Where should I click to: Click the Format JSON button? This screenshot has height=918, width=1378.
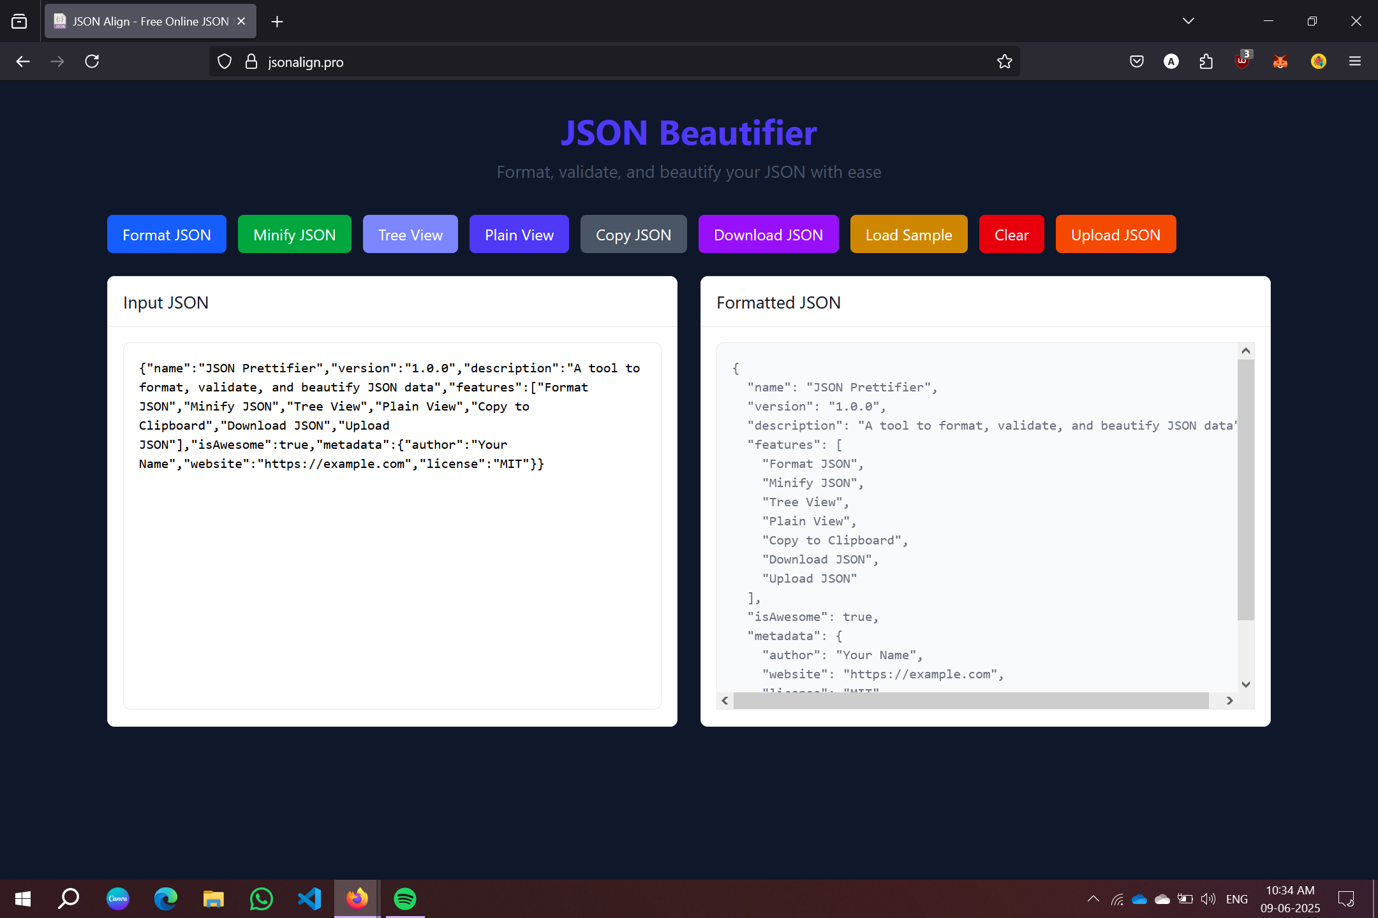(x=167, y=235)
